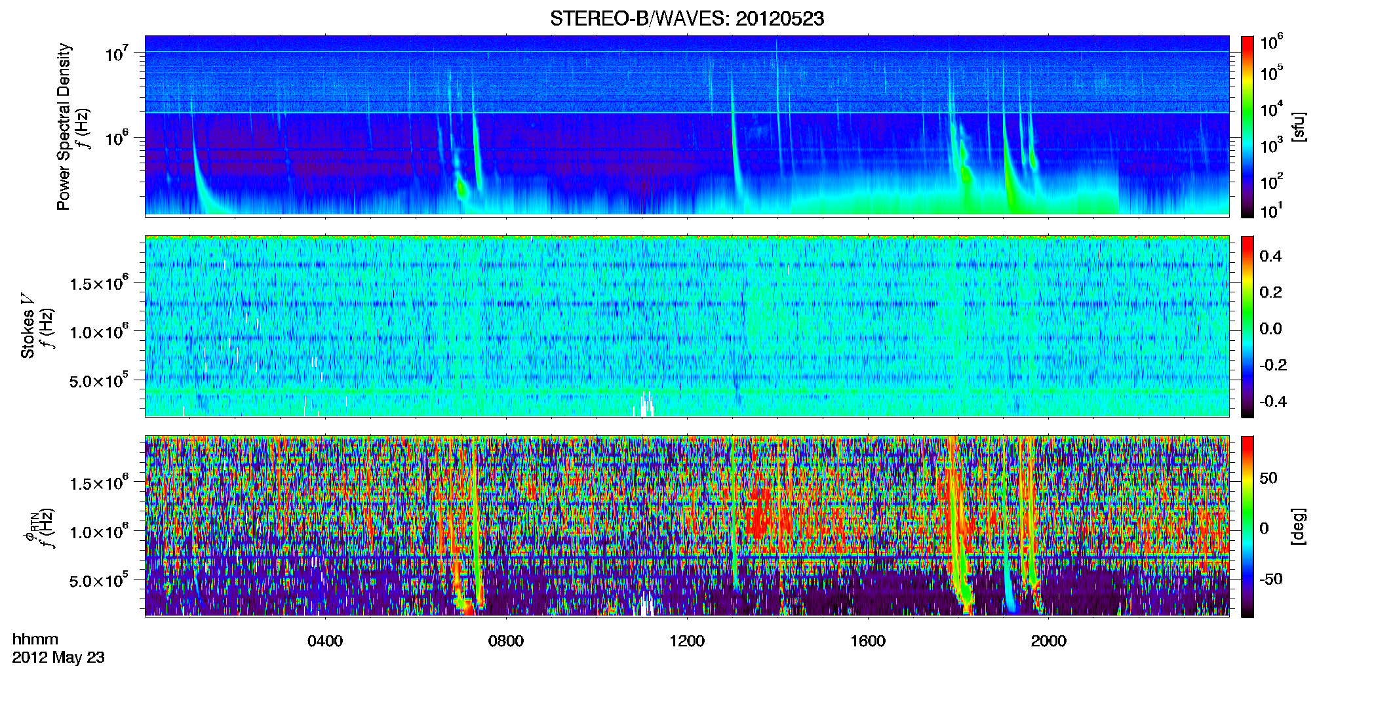Click the 10^3 value on the sfu color bar
Viewport: 1374px width, 708px height.
pyautogui.click(x=1272, y=145)
